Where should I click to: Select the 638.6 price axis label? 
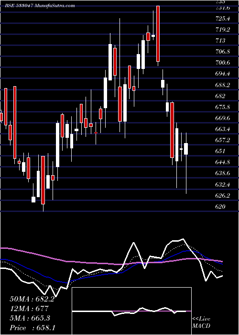(x=223, y=173)
